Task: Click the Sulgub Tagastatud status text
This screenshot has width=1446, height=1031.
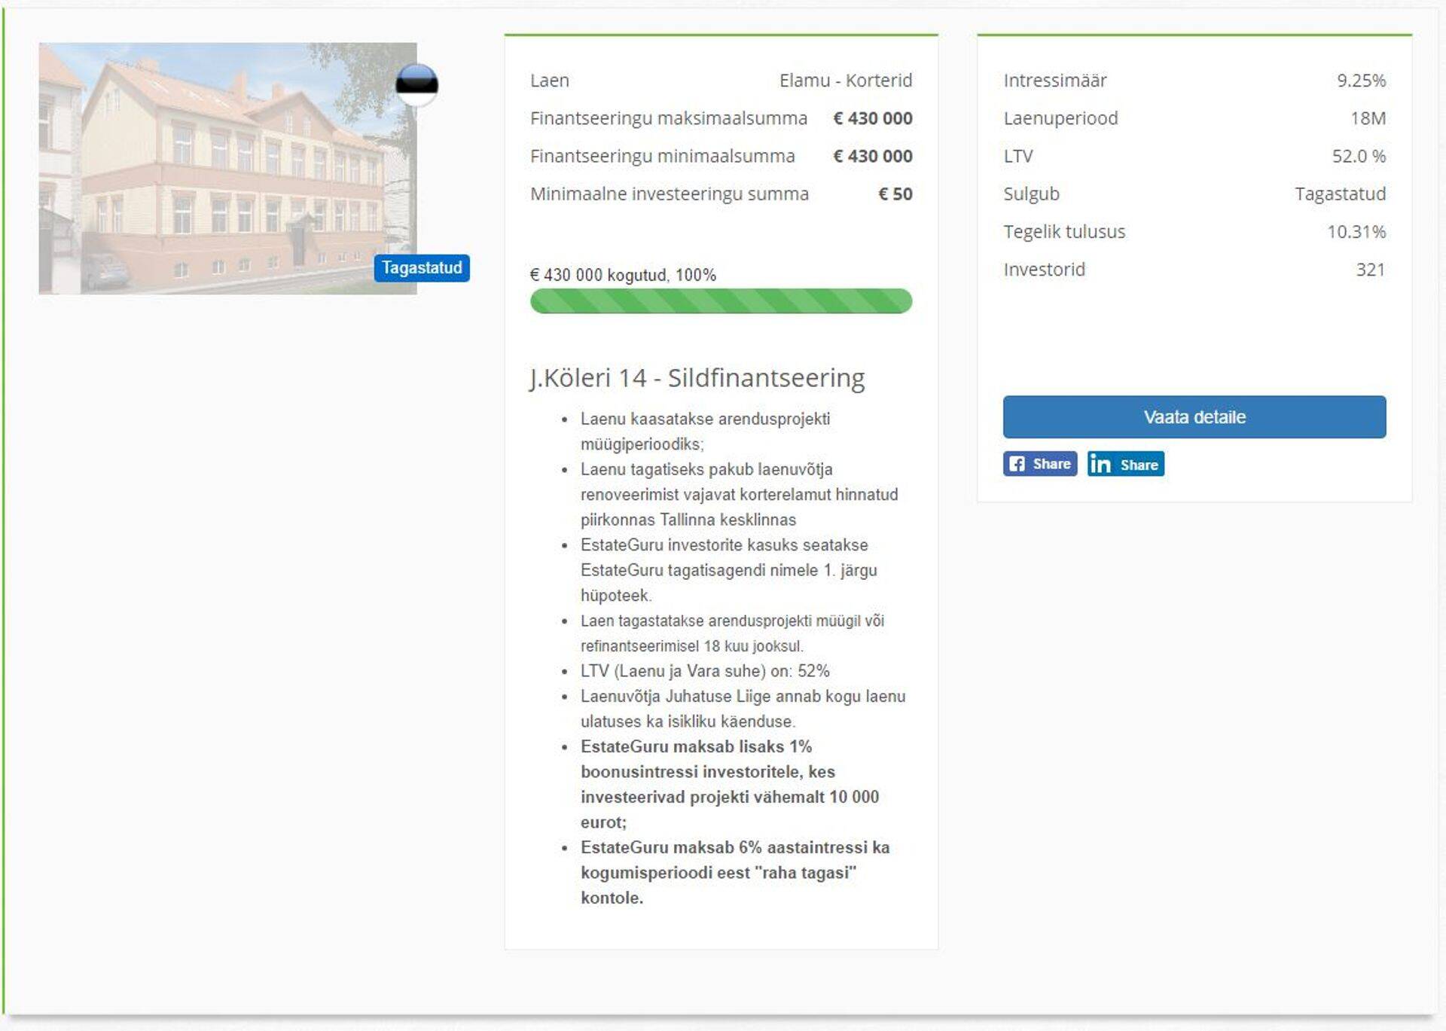Action: pyautogui.click(x=1340, y=194)
